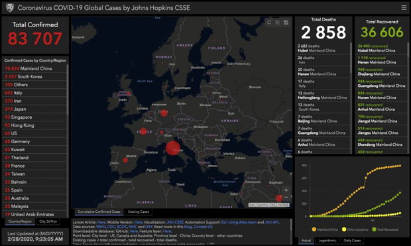Toggle Other Locations series in chart legend
Screen dimensions: 411x246
[355, 229]
